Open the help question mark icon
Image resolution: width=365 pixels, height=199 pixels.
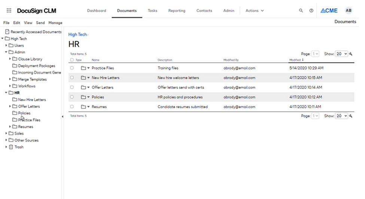pos(311,11)
